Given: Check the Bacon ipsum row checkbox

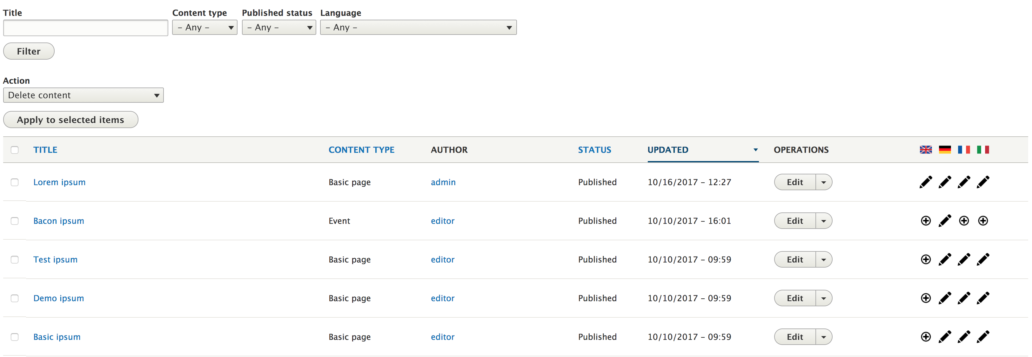Looking at the screenshot, I should [x=15, y=221].
